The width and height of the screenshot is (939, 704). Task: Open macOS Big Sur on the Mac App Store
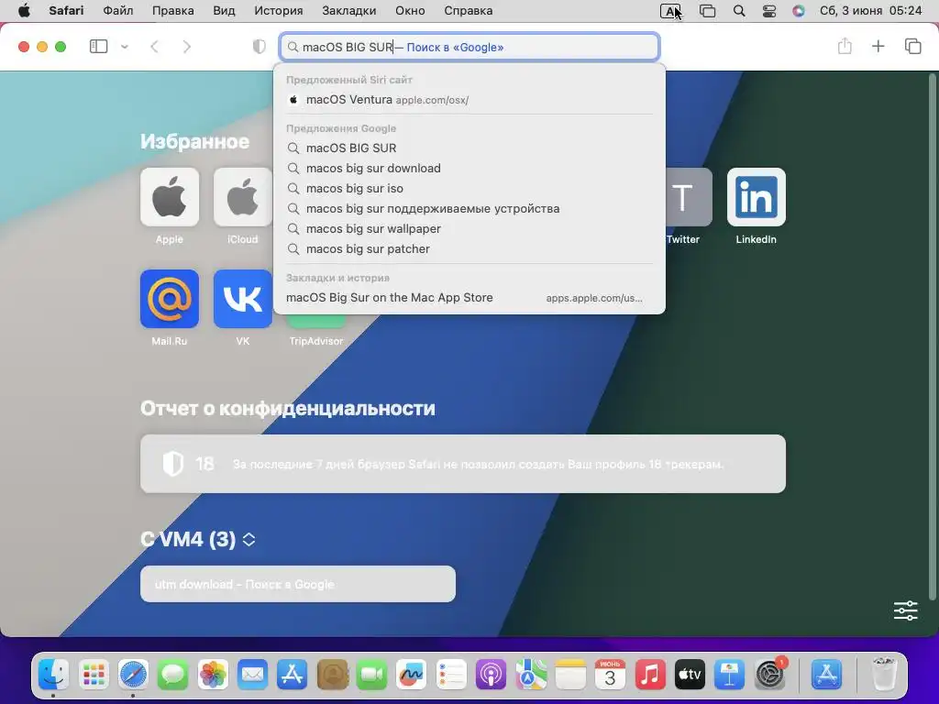coord(469,298)
